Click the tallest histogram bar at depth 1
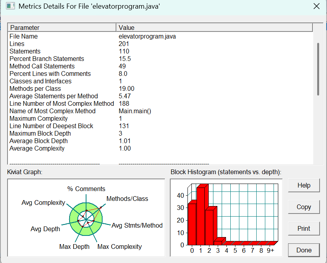 pos(201,216)
